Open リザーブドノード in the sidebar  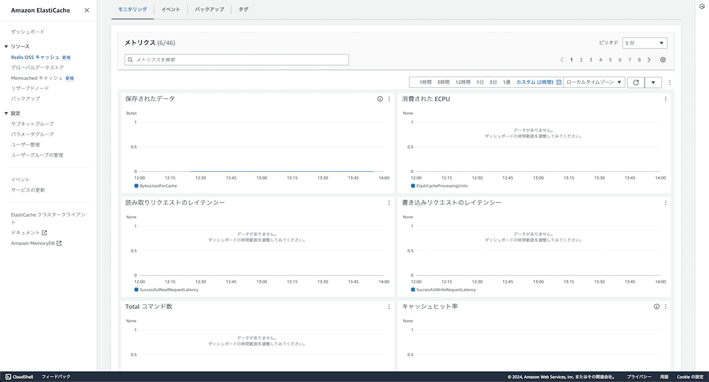[30, 89]
